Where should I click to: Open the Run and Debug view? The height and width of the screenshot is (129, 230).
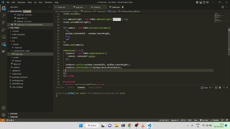[x=4, y=29]
